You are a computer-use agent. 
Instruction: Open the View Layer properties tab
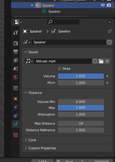click(x=16, y=60)
